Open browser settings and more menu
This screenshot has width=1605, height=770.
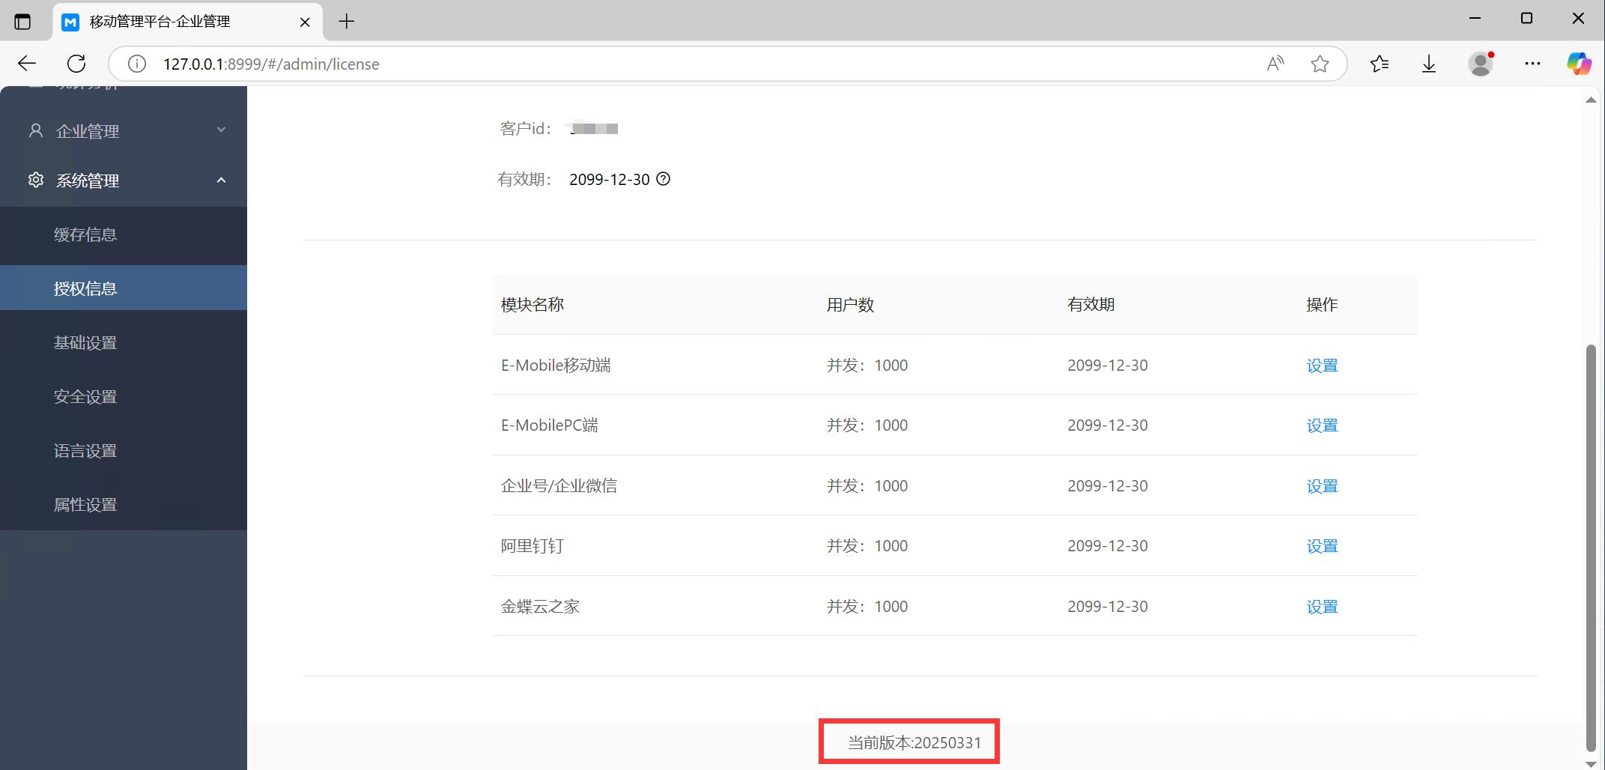1532,64
